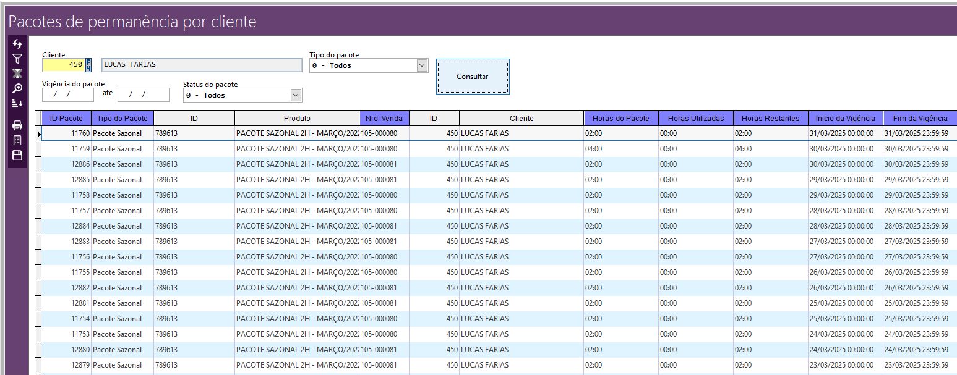Click the Fim da Vigência column header
Screen dimensions: 957x375
(919, 119)
